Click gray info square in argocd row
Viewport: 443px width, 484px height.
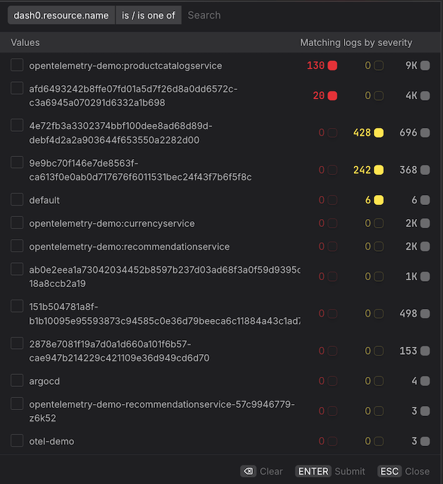tap(425, 381)
